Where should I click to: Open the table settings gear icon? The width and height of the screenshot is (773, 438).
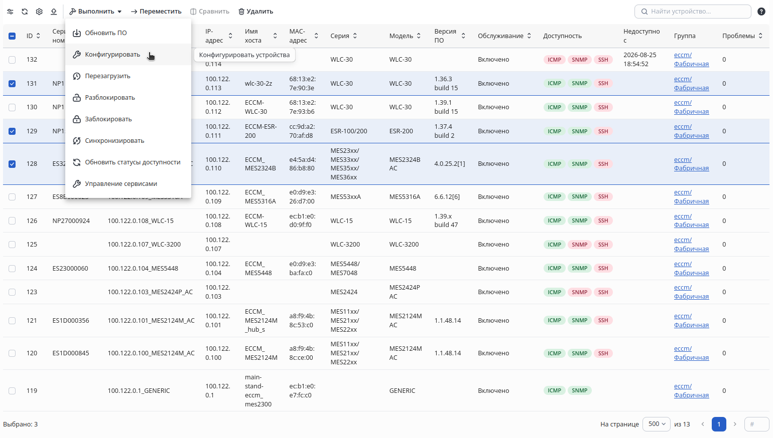coord(39,12)
